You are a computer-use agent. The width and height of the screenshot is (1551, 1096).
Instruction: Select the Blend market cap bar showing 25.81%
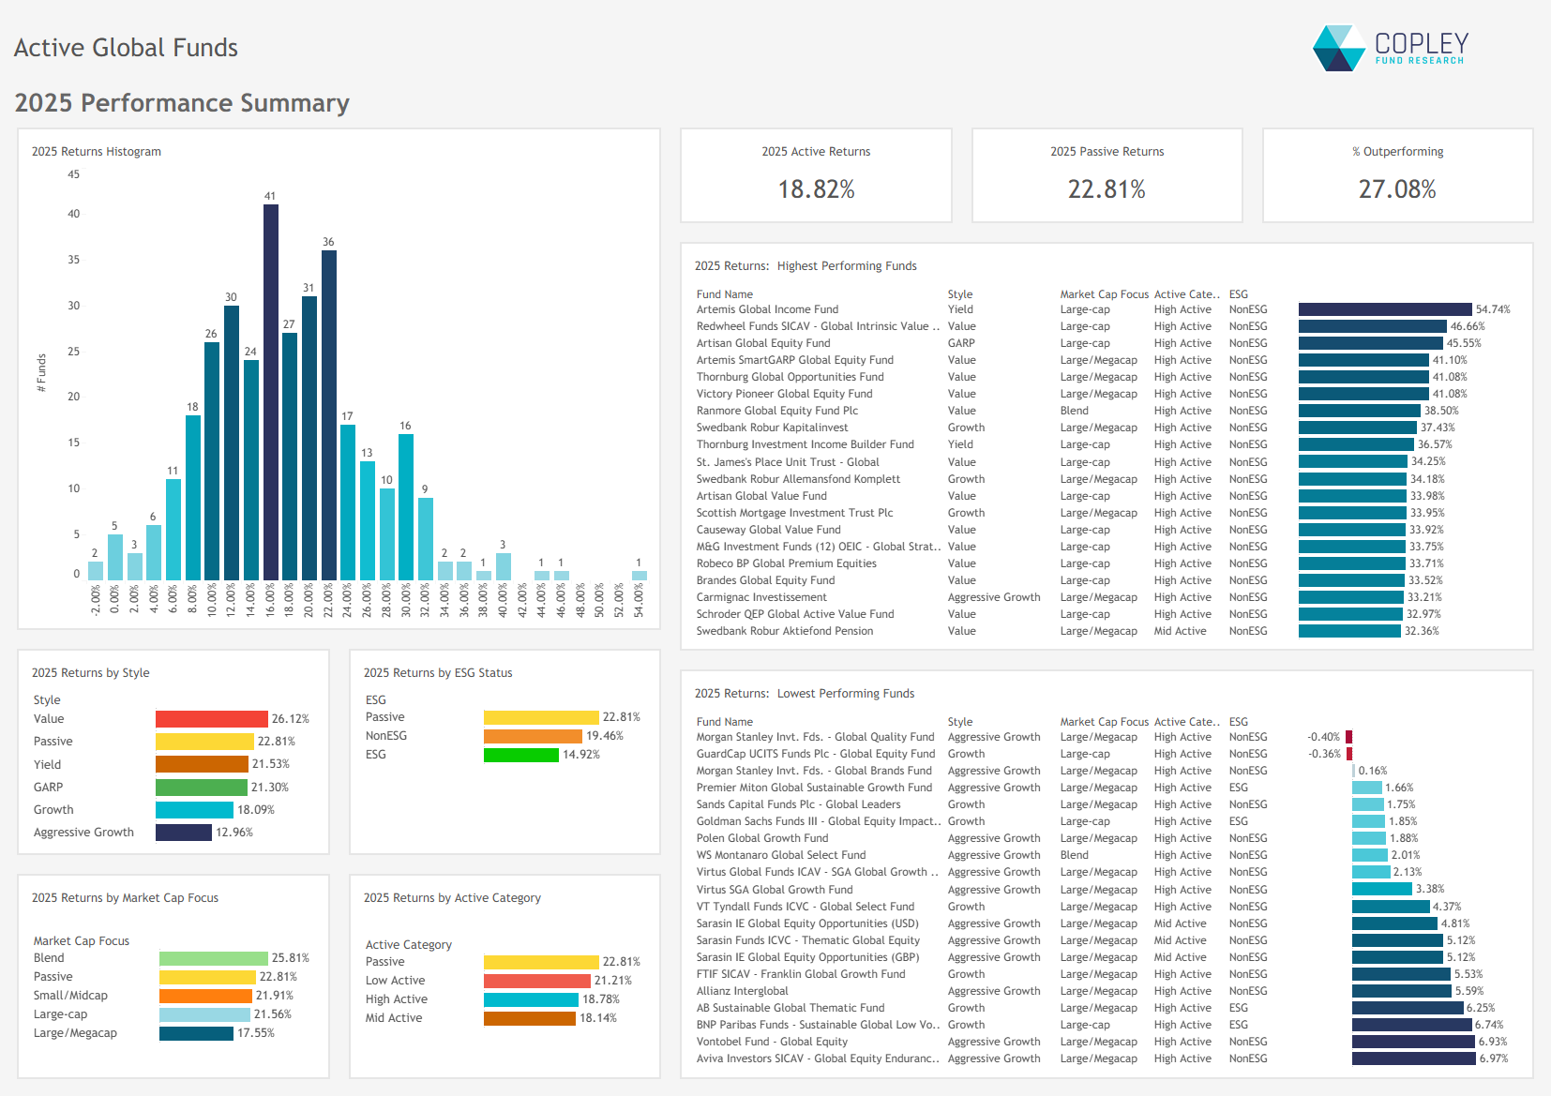click(x=213, y=958)
